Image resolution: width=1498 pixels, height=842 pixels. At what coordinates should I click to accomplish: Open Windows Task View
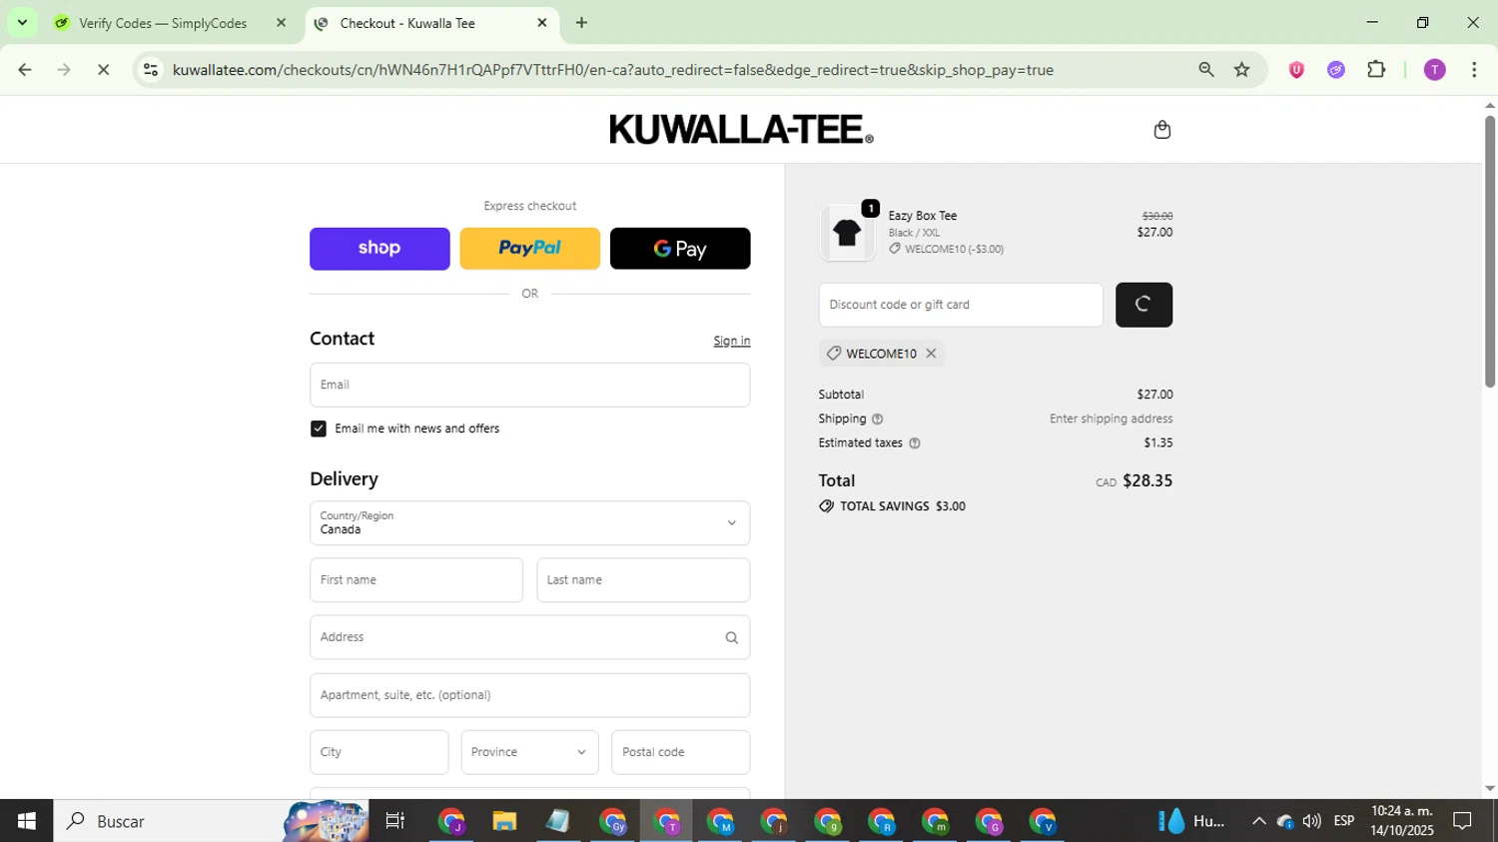pos(395,821)
